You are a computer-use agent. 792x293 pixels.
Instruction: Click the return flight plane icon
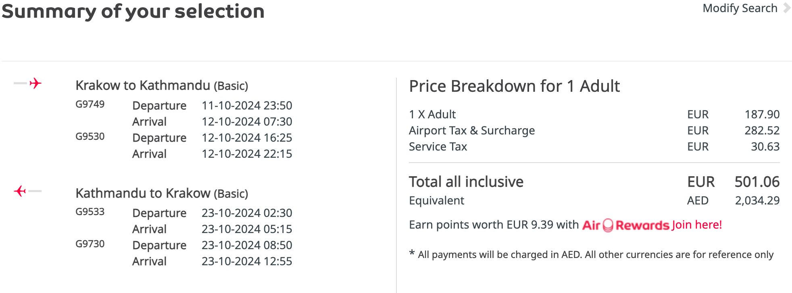pos(20,191)
